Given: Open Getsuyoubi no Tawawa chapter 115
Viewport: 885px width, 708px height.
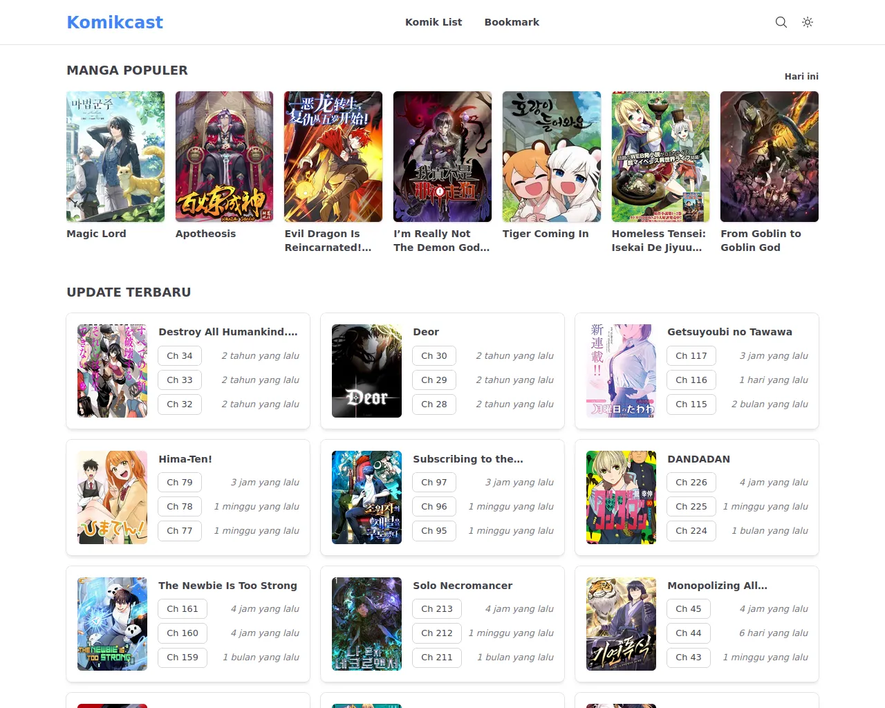Looking at the screenshot, I should (x=691, y=404).
